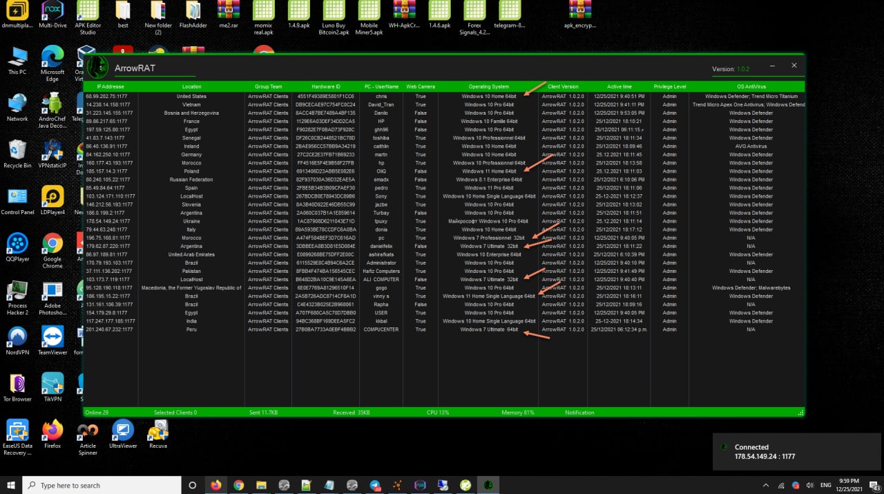Sort by the Operating System column header
Viewport: 884px width, 494px height.
pos(488,86)
